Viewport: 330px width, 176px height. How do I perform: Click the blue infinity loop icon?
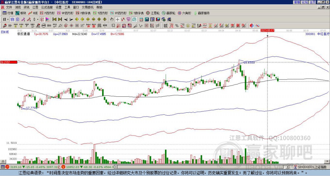point(257,26)
